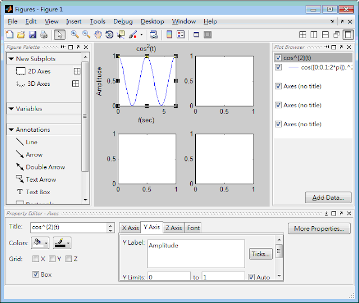This screenshot has height=303, width=359.
Task: Uncheck the cos^{2}(t) axes visibility checkbox
Action: (278, 58)
